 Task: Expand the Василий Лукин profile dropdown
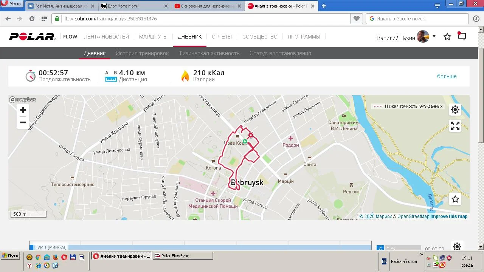tap(434, 36)
